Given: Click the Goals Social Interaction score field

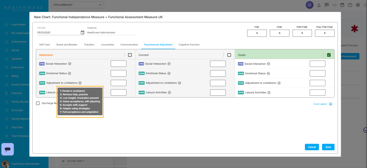Looking at the screenshot, I should click(317, 64).
